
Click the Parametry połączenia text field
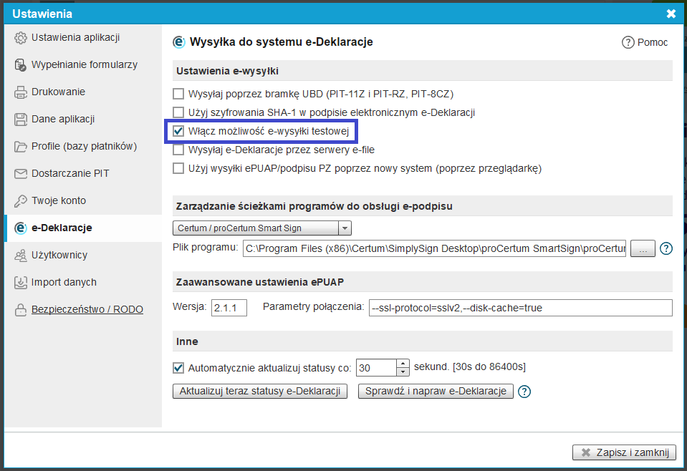[520, 308]
